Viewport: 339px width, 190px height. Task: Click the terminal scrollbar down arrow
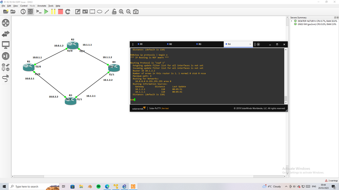point(286,103)
